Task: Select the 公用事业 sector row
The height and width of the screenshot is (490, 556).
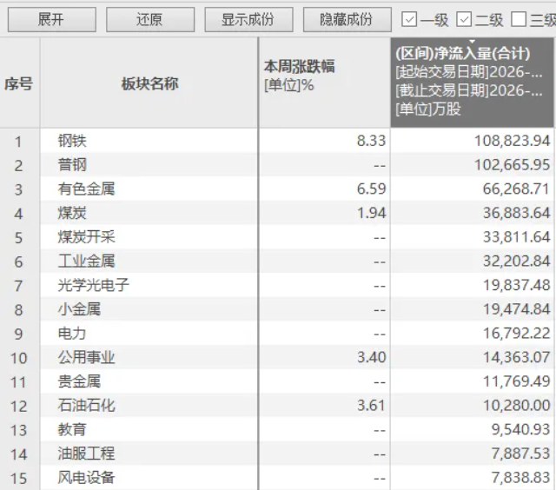Action: [x=86, y=357]
